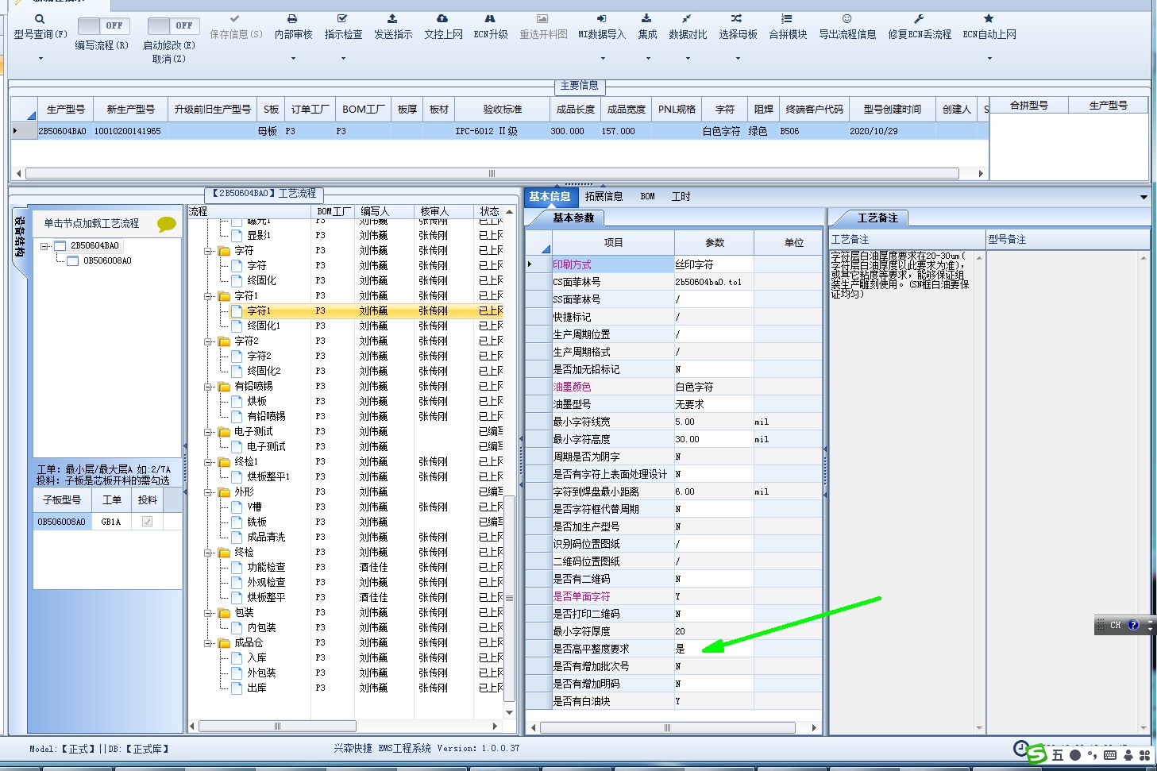
Task: Click the 指示检查 icon
Action: [x=342, y=18]
